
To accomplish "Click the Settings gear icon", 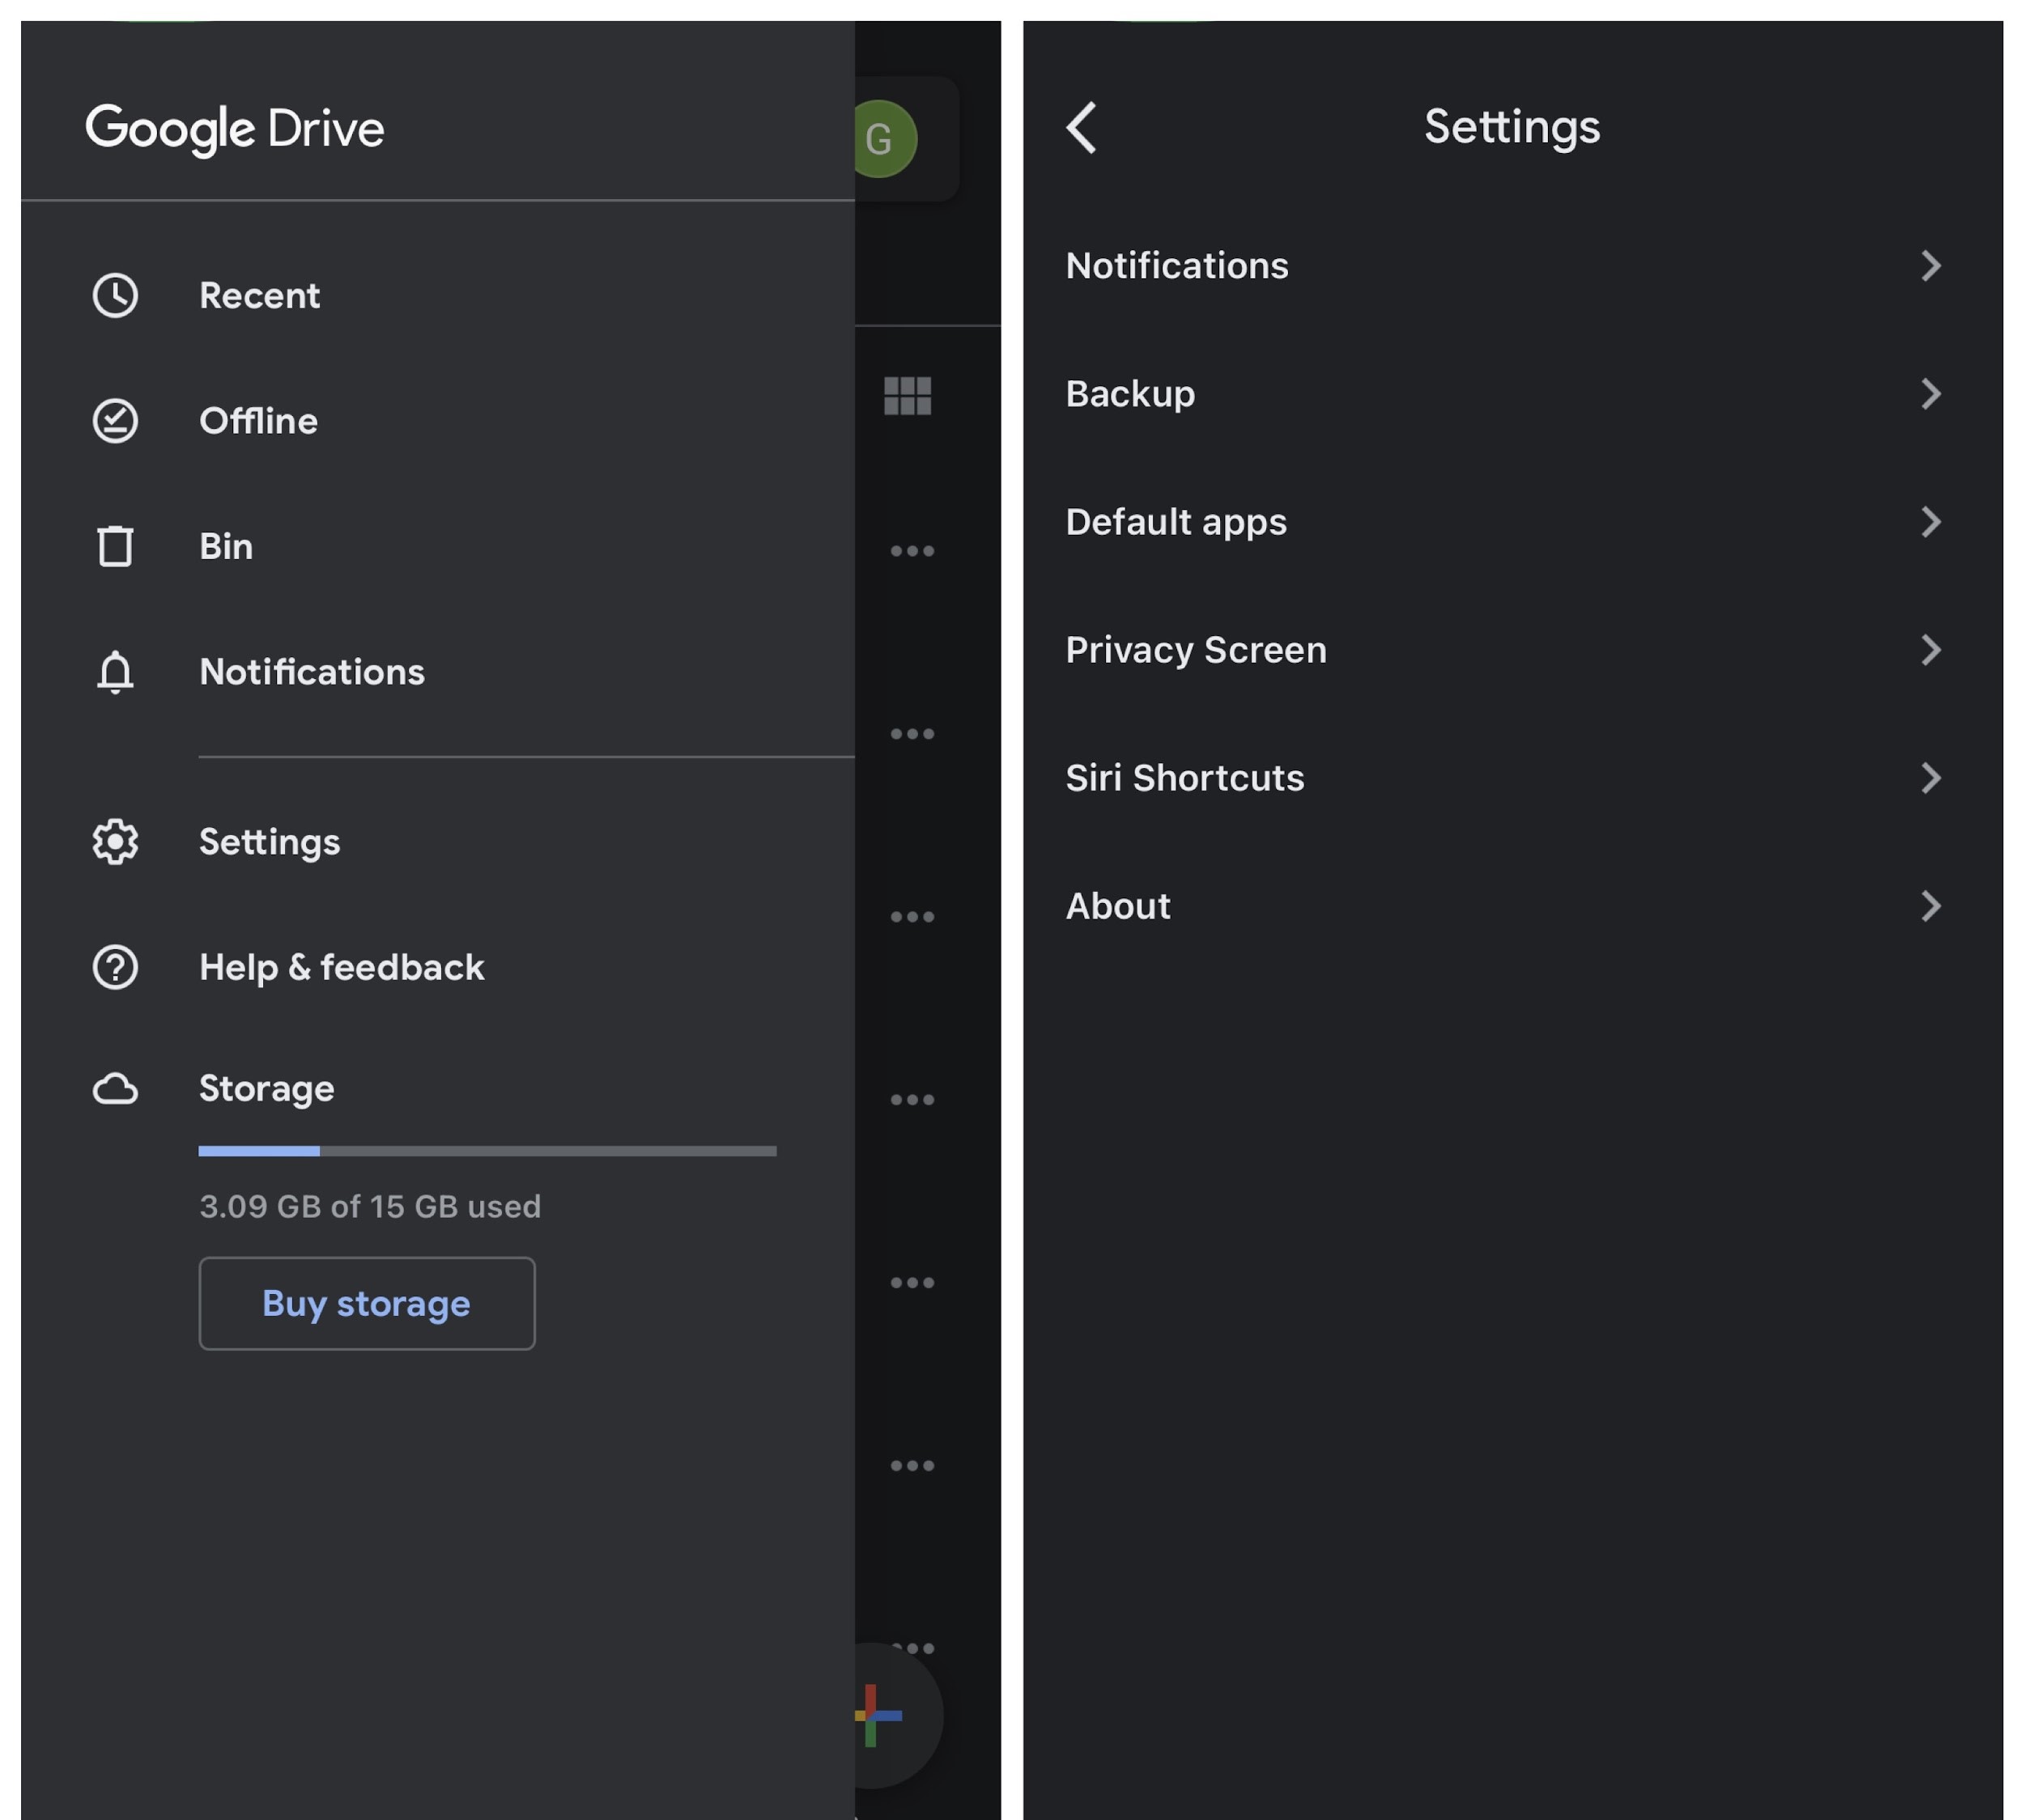I will coord(115,842).
